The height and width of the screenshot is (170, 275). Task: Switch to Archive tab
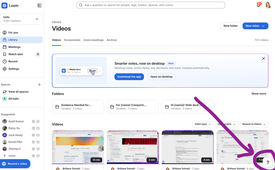click(112, 40)
